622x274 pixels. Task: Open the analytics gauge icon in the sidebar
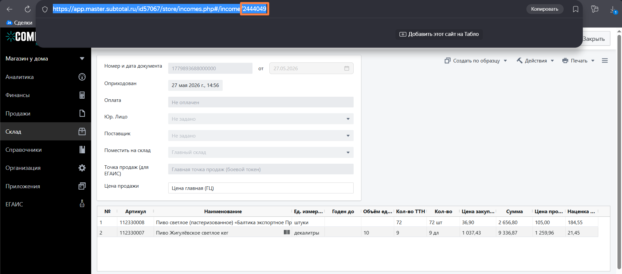coord(82,77)
